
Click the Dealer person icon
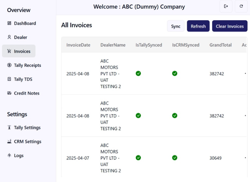click(x=9, y=37)
